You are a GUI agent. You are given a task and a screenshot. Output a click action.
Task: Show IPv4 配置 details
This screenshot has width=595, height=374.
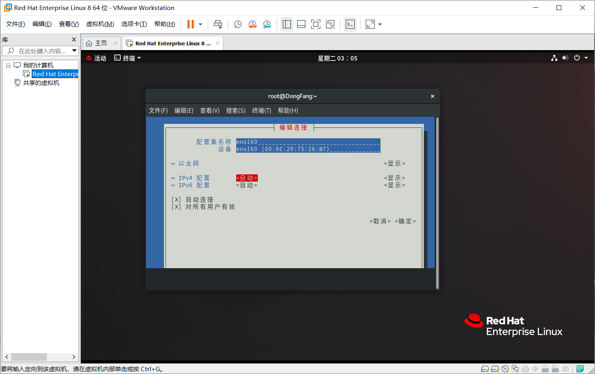395,178
